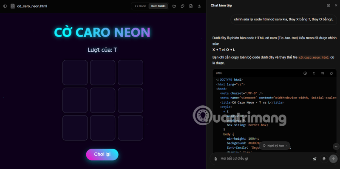Click the bottom-right board cell
This screenshot has width=340, height=169.
(130, 128)
